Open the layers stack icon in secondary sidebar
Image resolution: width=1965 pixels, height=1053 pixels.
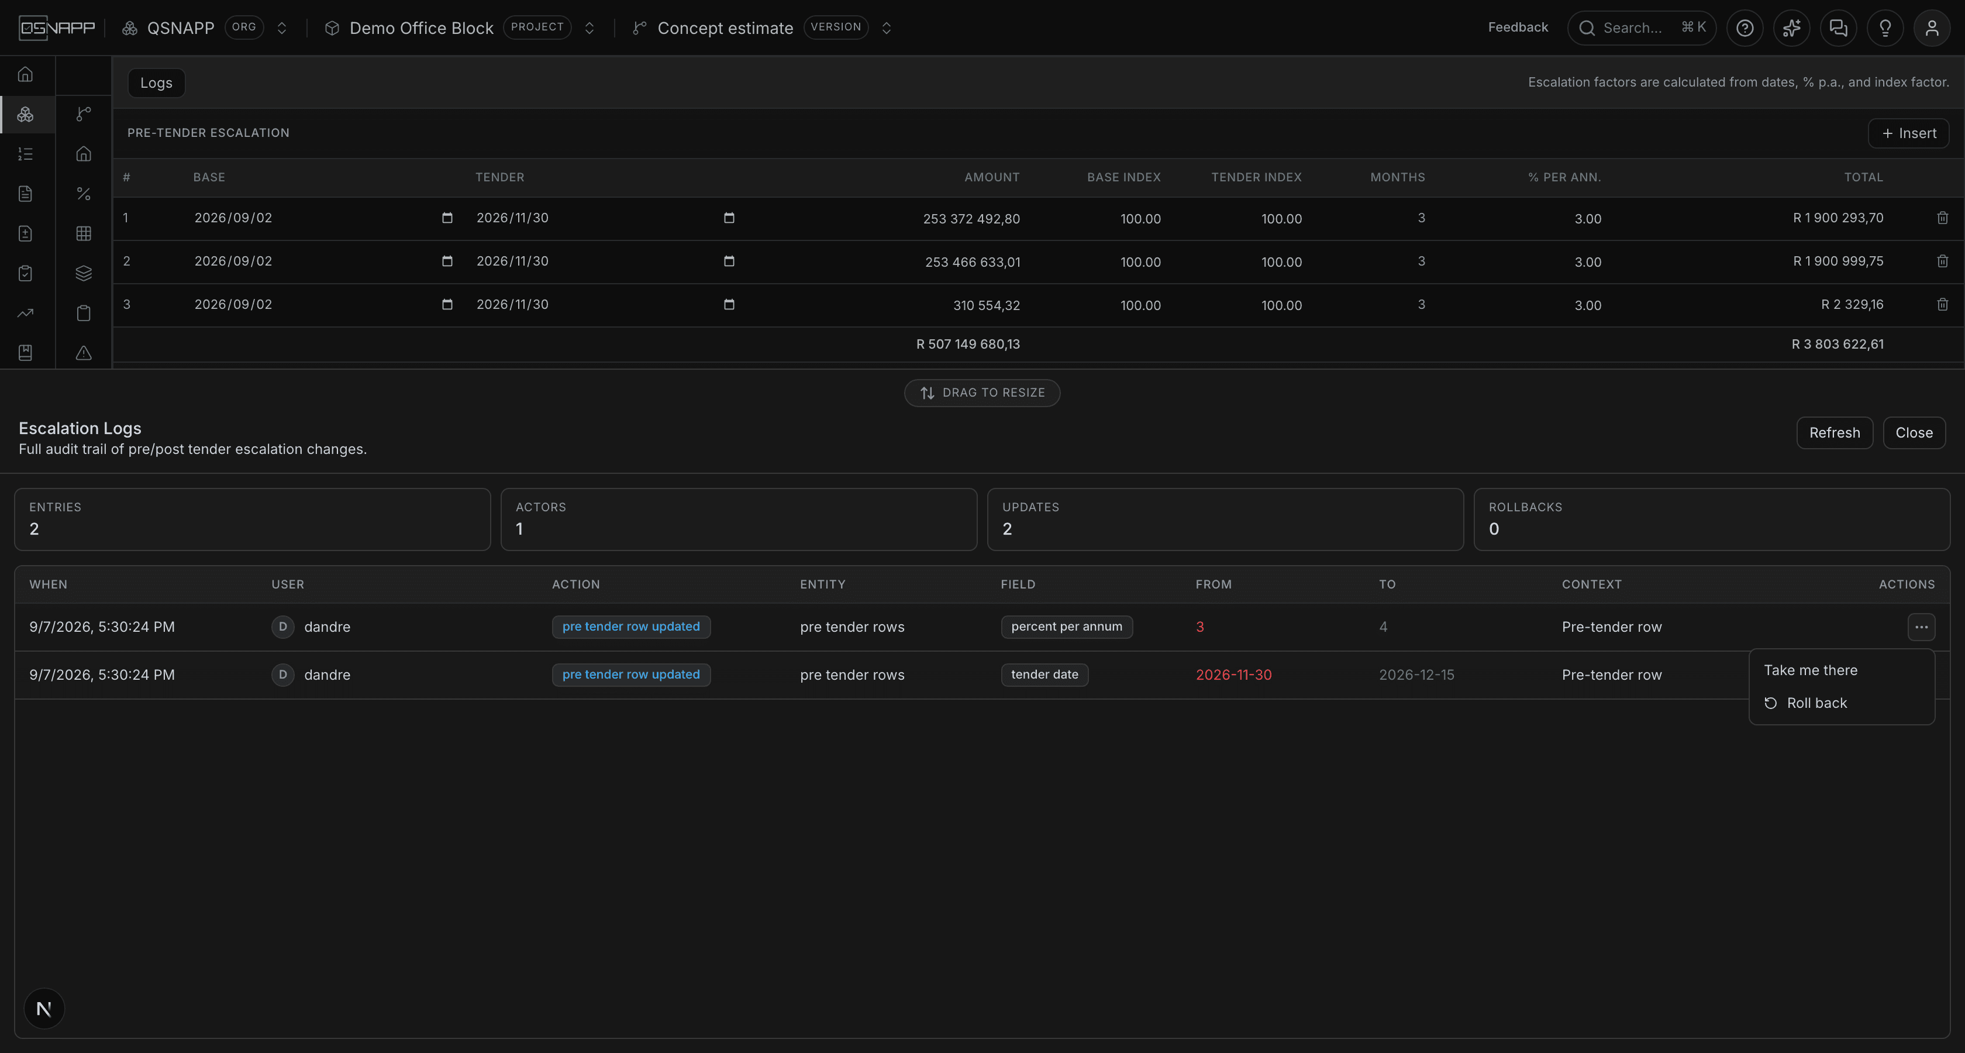(84, 273)
